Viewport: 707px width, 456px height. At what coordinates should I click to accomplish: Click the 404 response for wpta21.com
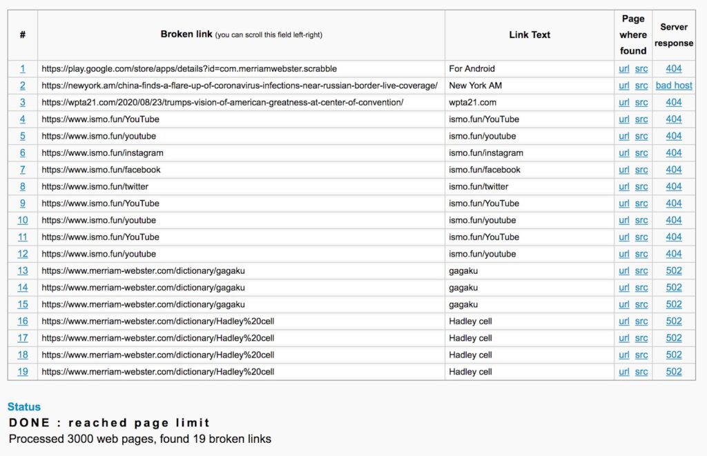pos(674,102)
